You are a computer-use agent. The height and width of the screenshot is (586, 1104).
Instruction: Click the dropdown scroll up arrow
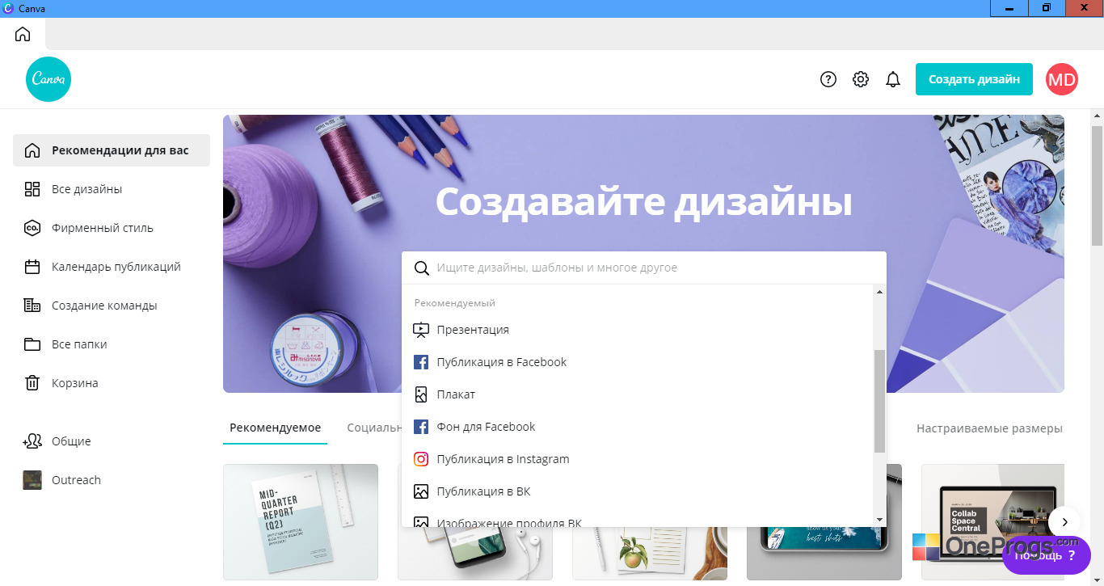880,290
